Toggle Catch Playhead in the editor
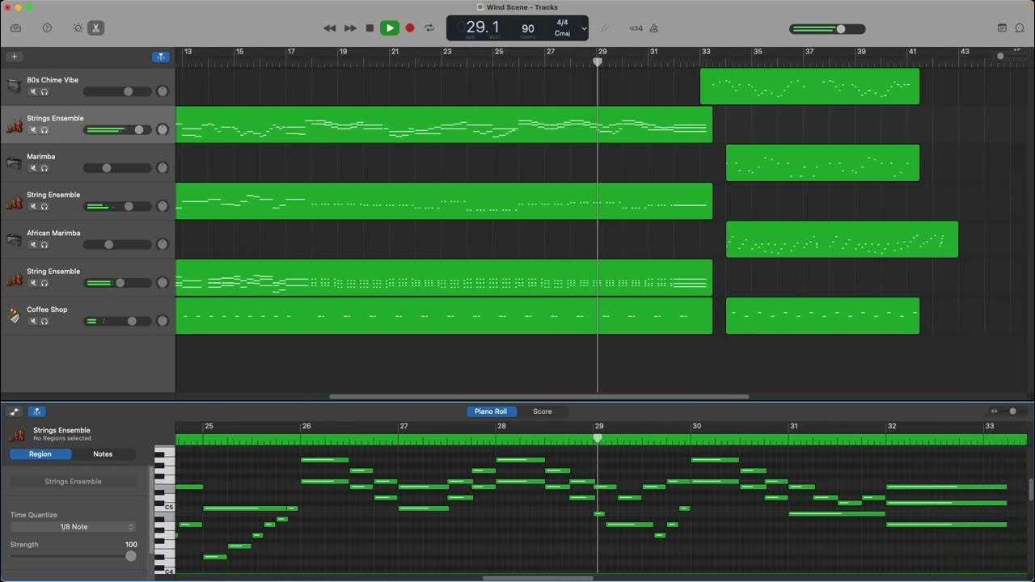The height and width of the screenshot is (582, 1035). 37,411
